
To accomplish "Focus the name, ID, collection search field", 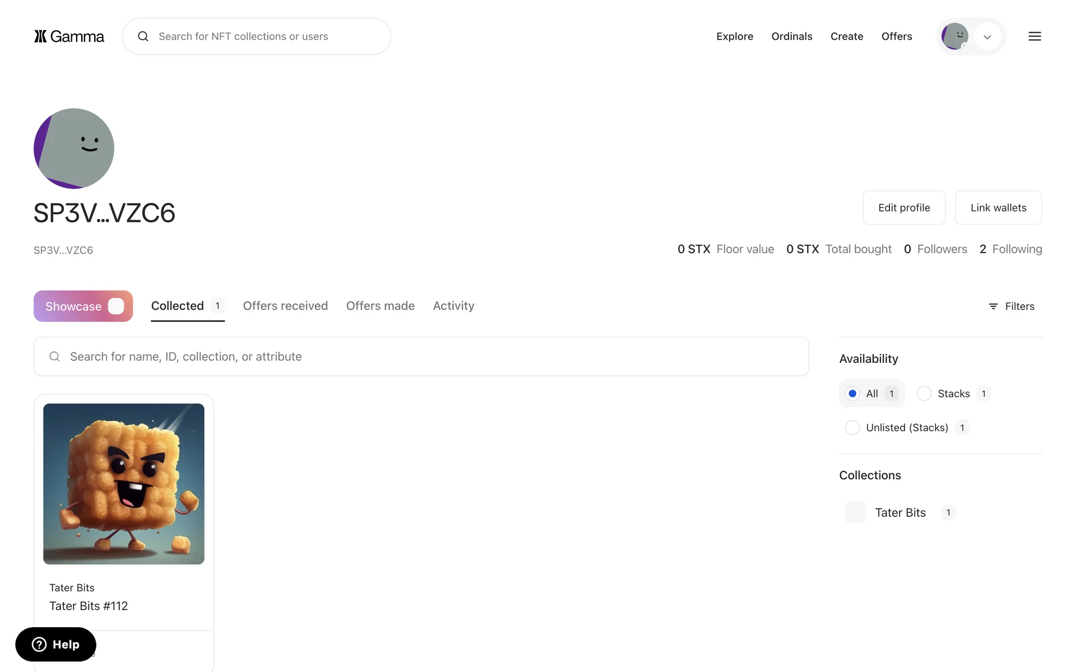I will [x=421, y=357].
